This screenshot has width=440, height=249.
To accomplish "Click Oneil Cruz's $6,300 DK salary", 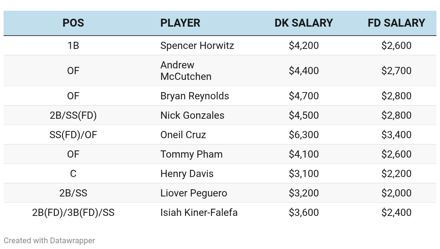I will (x=304, y=135).
